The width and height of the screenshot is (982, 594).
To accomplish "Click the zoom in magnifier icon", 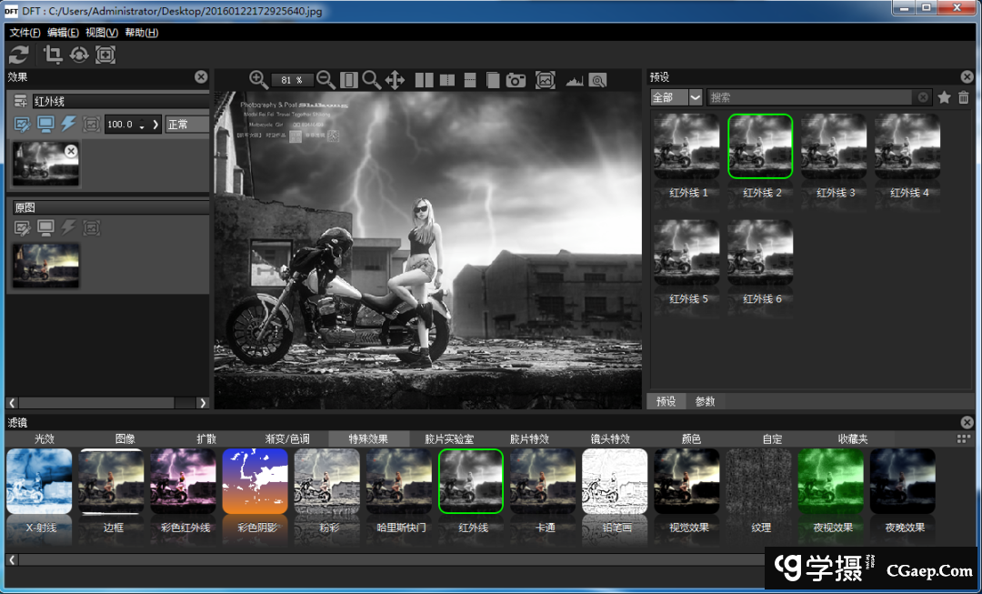I will click(x=258, y=80).
